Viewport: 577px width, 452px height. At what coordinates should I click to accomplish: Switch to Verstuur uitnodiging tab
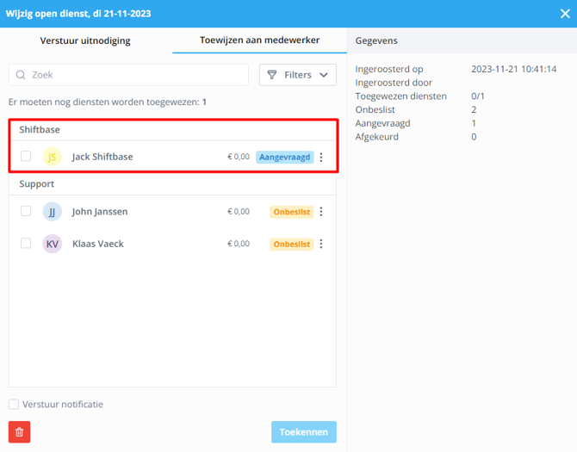pos(86,40)
